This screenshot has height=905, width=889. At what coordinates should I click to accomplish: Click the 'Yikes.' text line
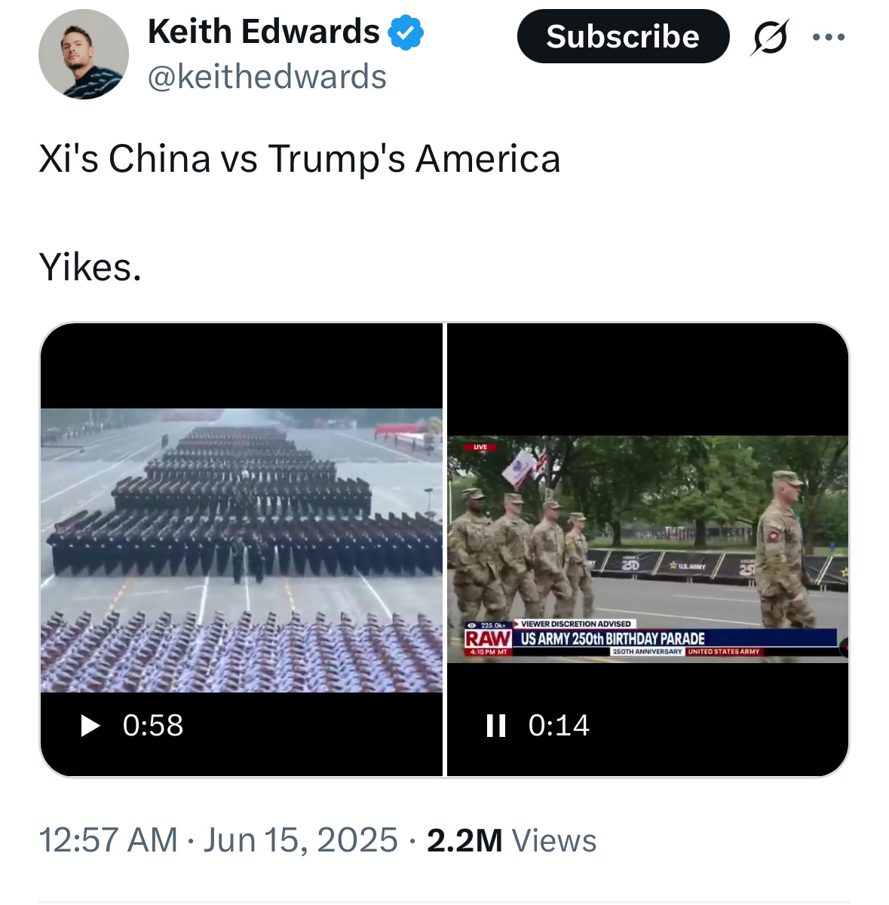(x=90, y=267)
